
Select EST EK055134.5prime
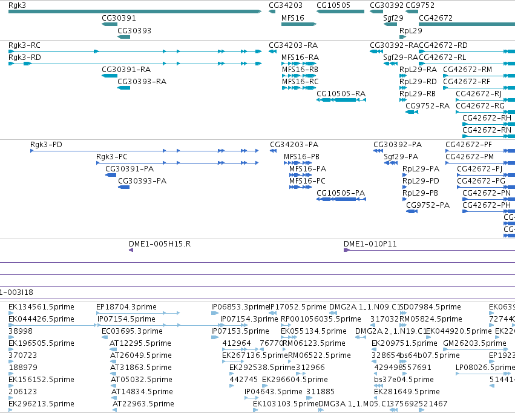coord(289,337)
